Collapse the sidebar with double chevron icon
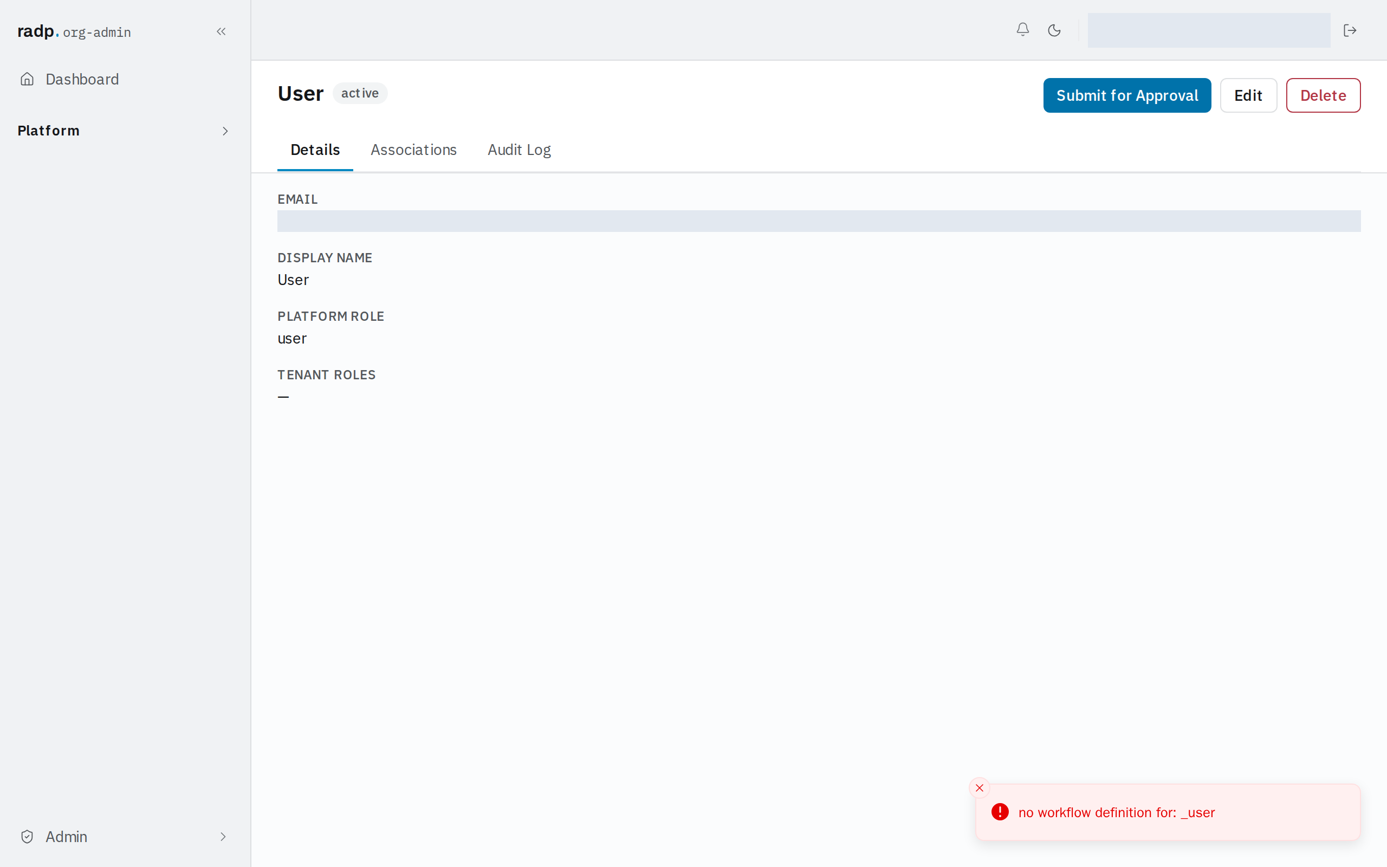The image size is (1387, 867). [x=221, y=31]
